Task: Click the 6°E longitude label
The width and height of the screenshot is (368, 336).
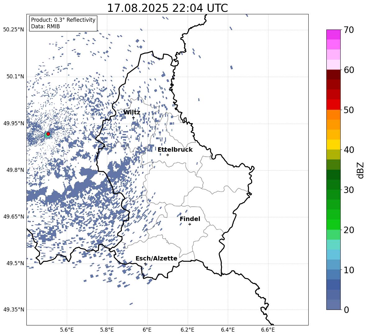Action: (147, 330)
